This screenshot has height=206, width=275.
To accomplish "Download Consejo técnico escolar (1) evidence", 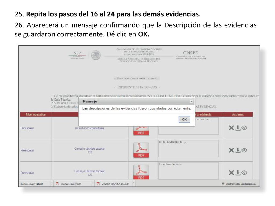I will pyautogui.click(x=238, y=150).
